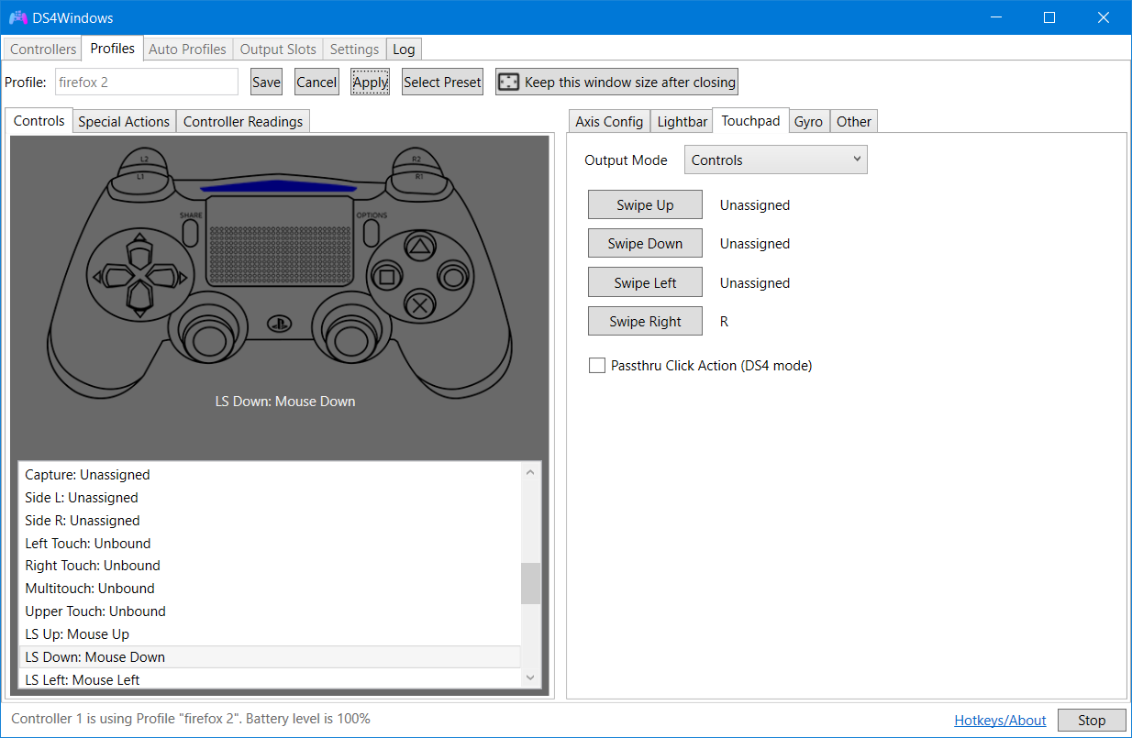The height and width of the screenshot is (738, 1132).
Task: Click the Cross button on controller diagram
Action: 419,304
